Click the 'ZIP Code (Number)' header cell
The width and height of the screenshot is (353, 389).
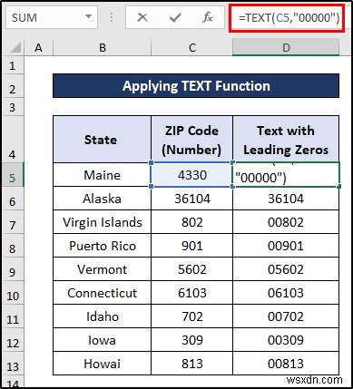pyautogui.click(x=192, y=139)
